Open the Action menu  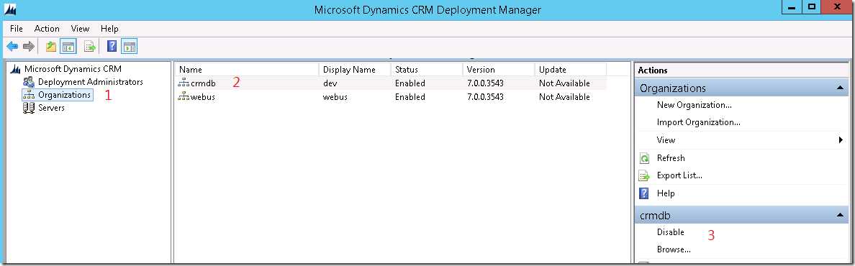click(47, 28)
